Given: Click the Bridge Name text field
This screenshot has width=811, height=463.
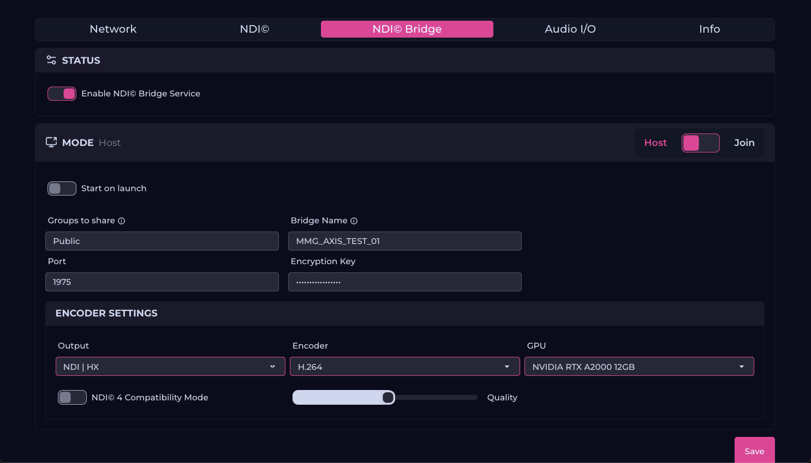Looking at the screenshot, I should [404, 241].
